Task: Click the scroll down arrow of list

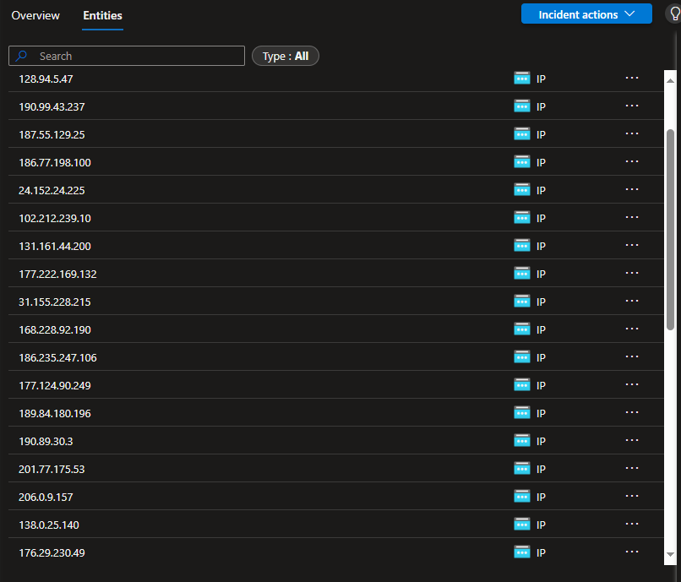Action: [670, 555]
